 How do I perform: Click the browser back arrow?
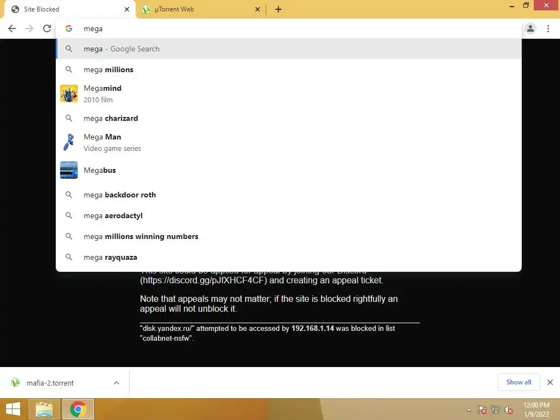[12, 28]
